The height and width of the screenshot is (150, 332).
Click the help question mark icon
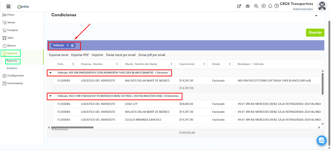276,6
